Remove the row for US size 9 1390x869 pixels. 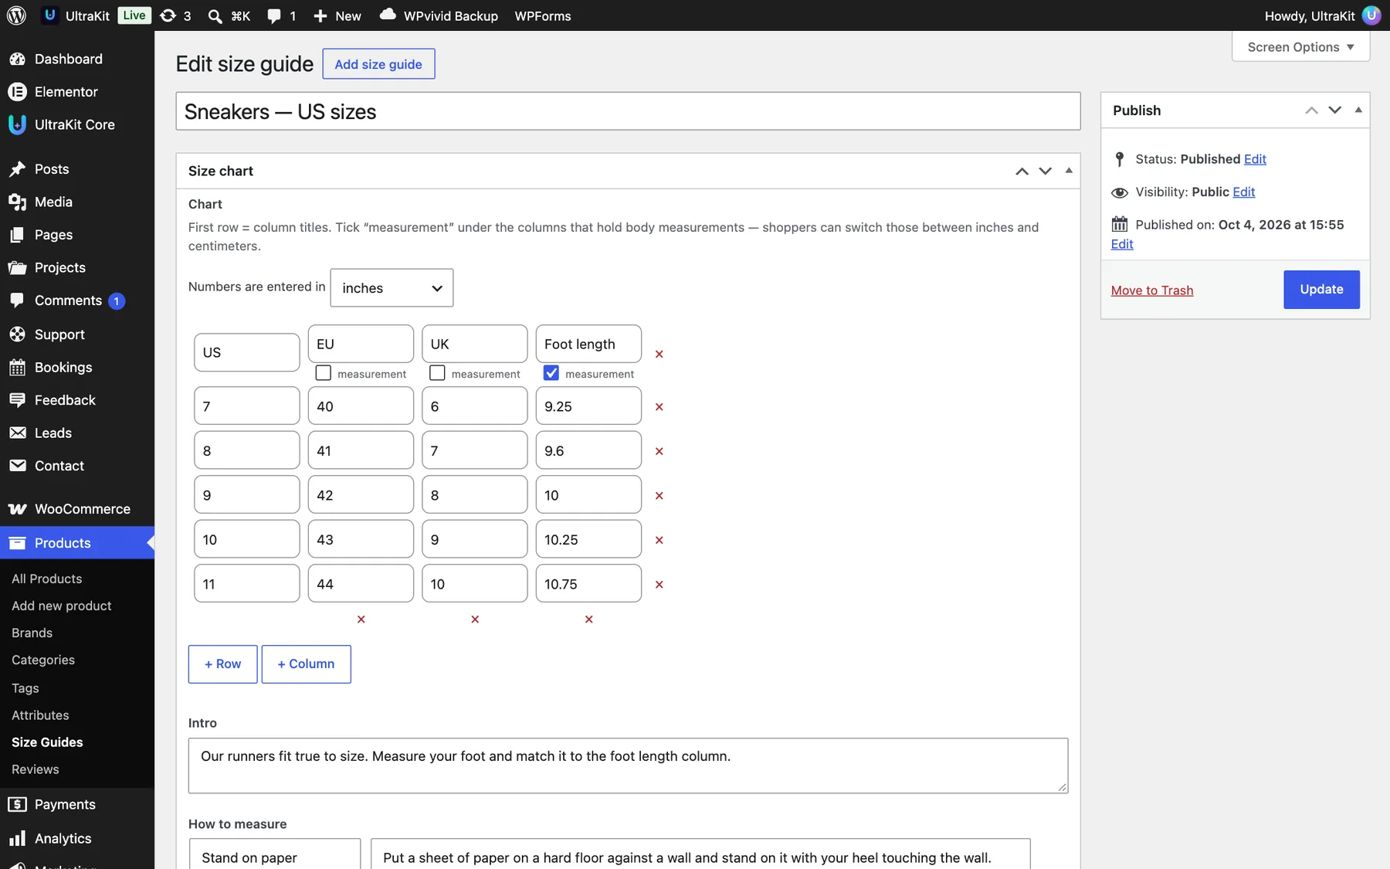click(x=659, y=496)
